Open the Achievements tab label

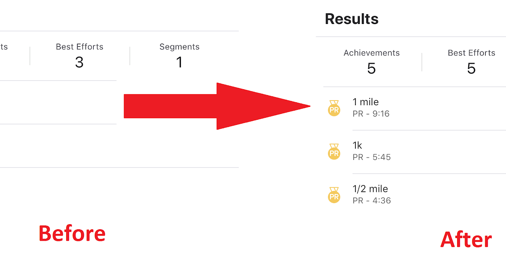371,53
